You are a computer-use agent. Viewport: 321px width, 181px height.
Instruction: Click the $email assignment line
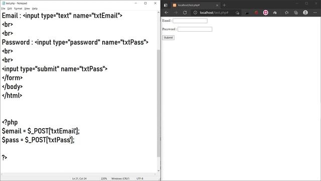pyautogui.click(x=41, y=131)
